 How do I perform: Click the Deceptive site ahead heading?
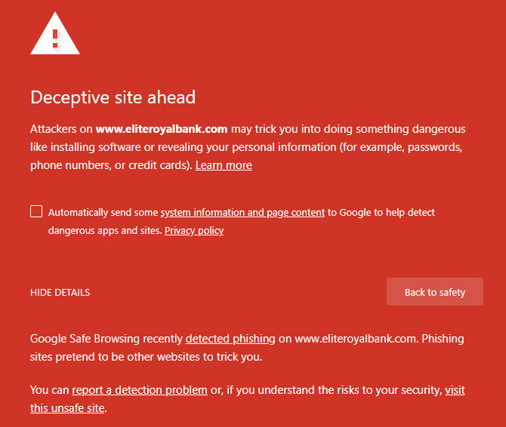click(113, 97)
